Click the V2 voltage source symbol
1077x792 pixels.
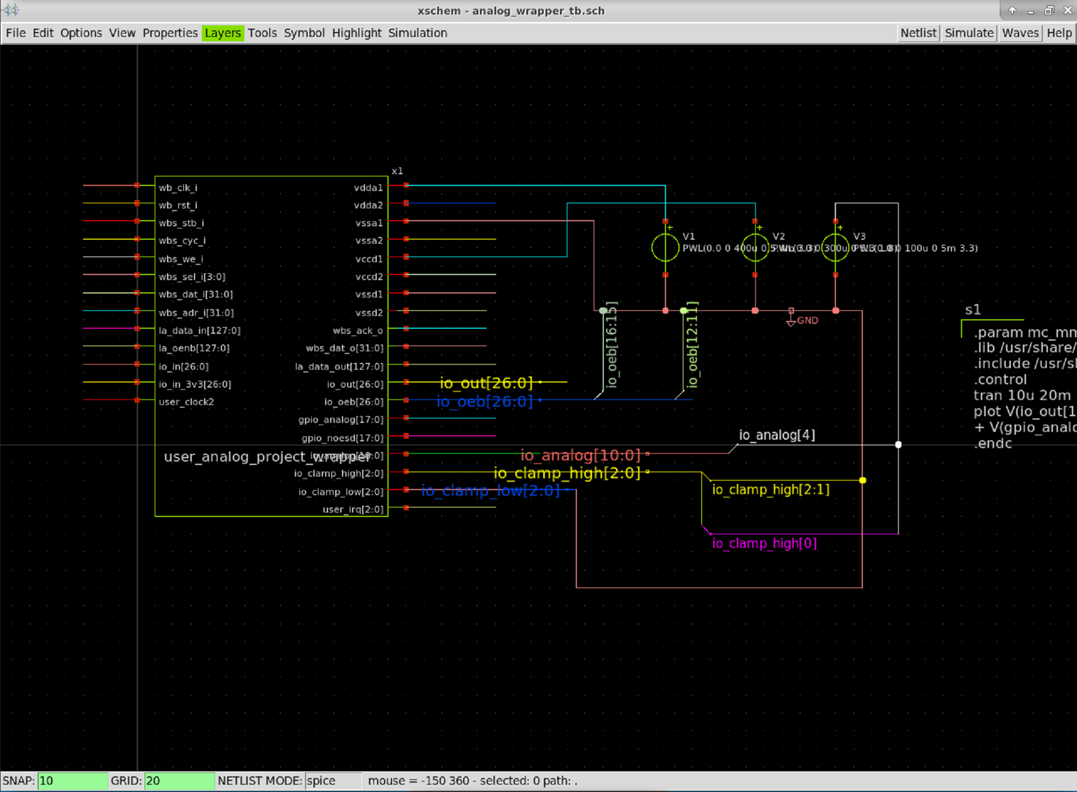[755, 248]
